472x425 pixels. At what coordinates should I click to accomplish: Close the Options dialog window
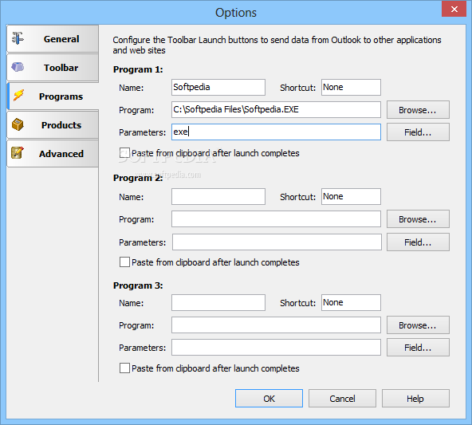coord(454,9)
